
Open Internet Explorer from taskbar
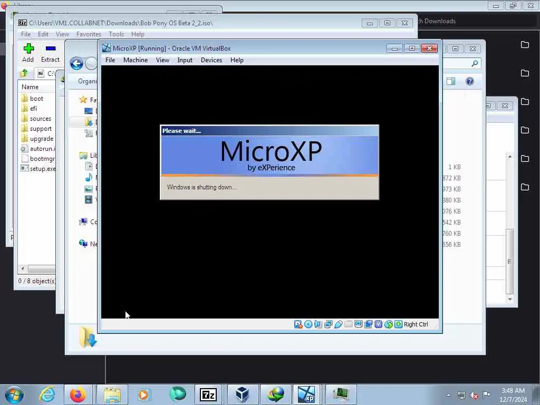46,394
